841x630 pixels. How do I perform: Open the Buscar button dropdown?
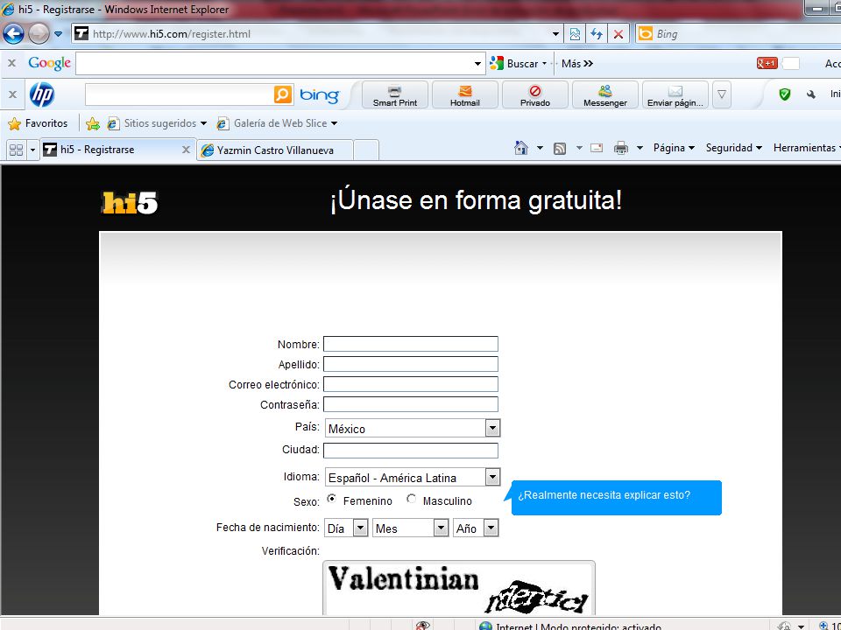click(x=544, y=63)
